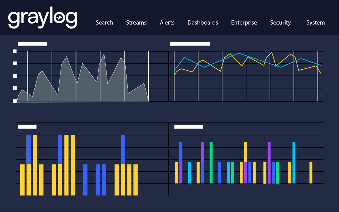Click the highest peak of the gray area chart
The image size is (339, 212).
pyautogui.click(x=104, y=55)
